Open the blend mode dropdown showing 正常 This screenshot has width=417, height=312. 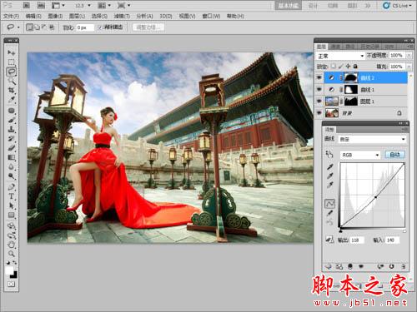click(340, 56)
